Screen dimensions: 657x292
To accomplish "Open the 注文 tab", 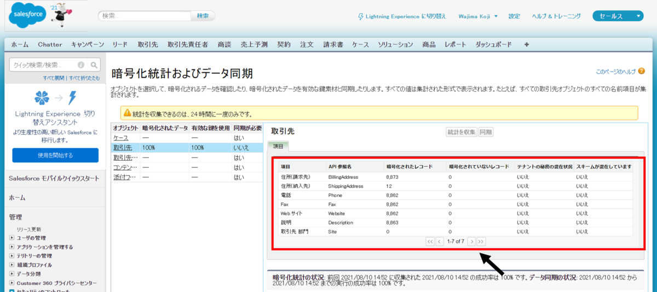I will point(307,44).
